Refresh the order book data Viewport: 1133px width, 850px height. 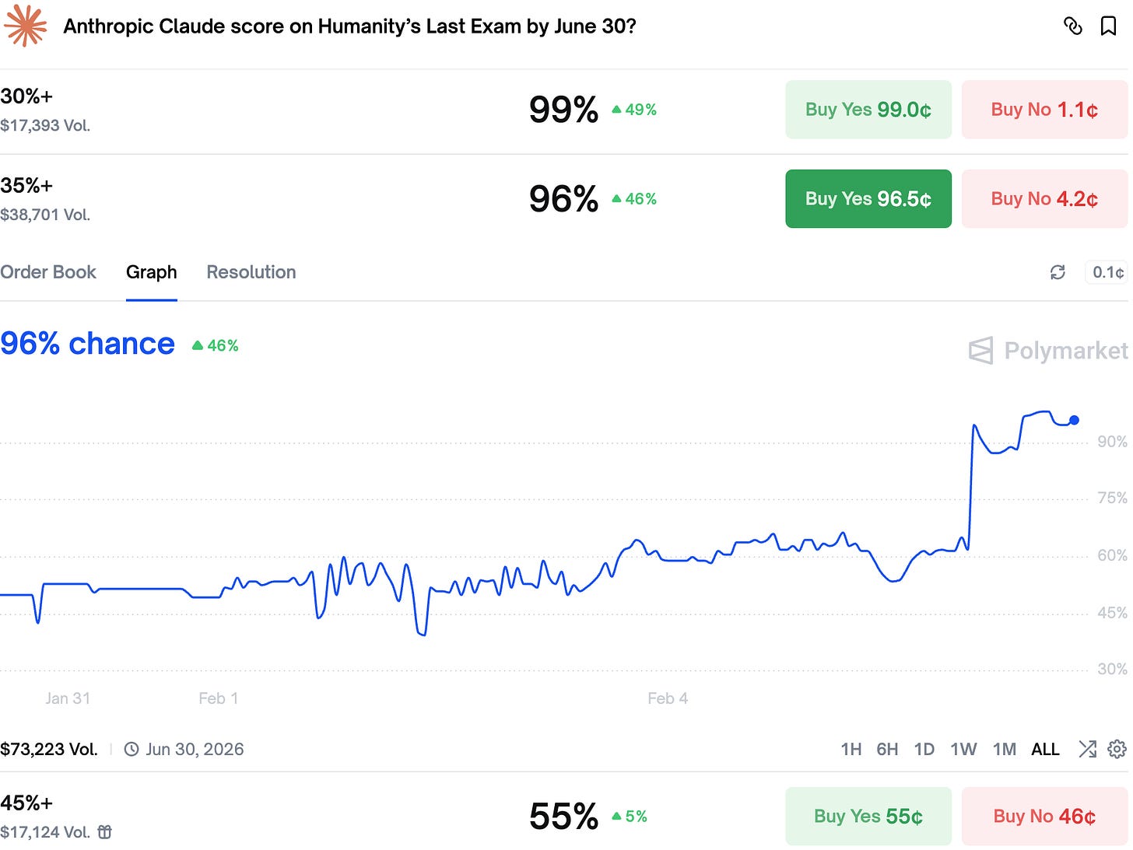coord(1058,272)
